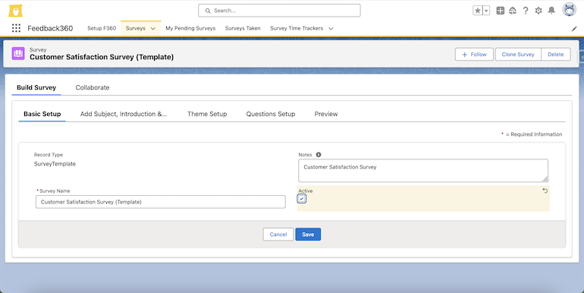
Task: Open the Theme Setup sub-tab
Action: click(x=207, y=114)
